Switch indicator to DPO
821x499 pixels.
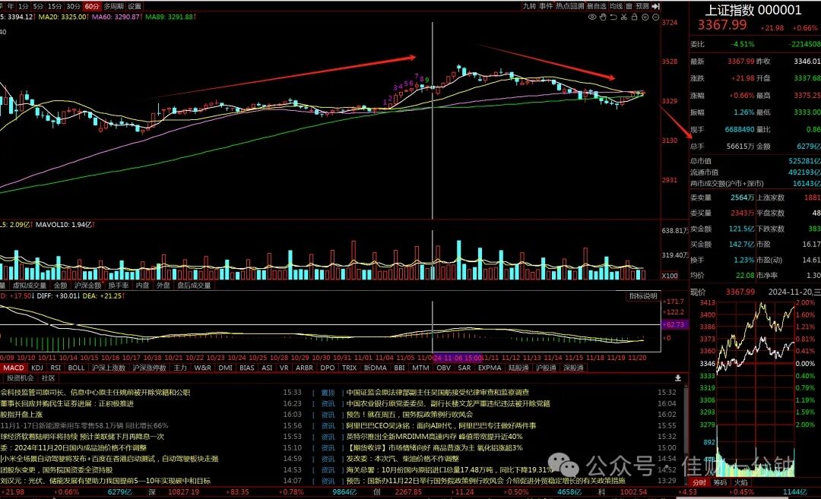pos(327,368)
